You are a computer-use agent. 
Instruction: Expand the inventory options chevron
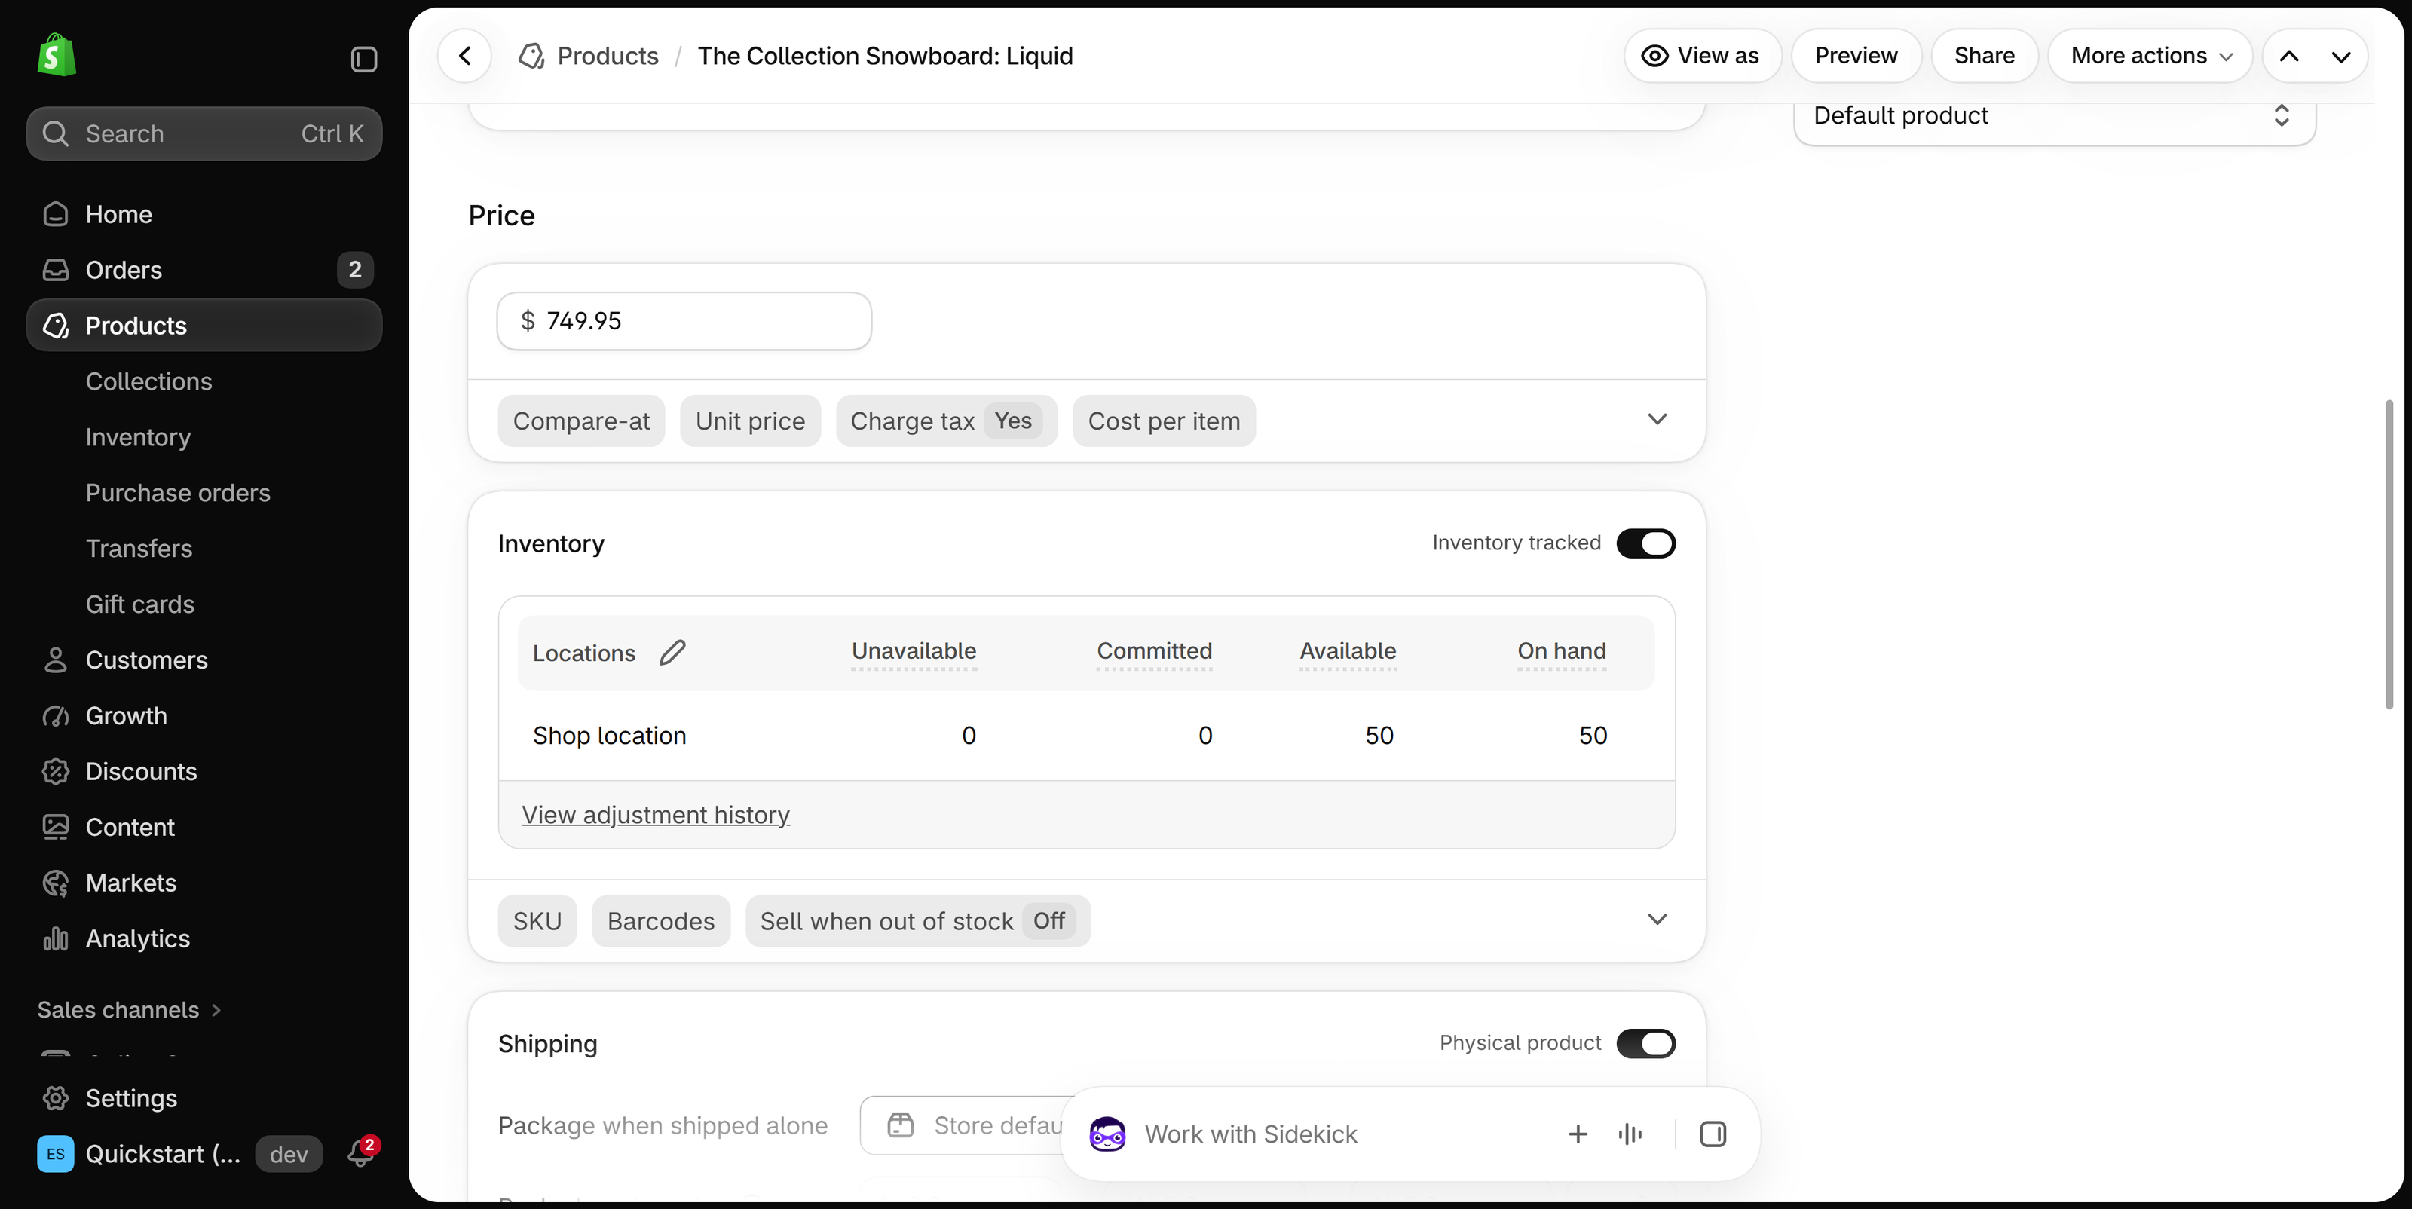tap(1657, 920)
